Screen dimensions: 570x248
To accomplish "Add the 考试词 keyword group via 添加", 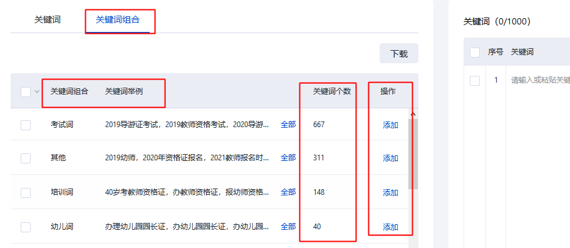I will 390,125.
